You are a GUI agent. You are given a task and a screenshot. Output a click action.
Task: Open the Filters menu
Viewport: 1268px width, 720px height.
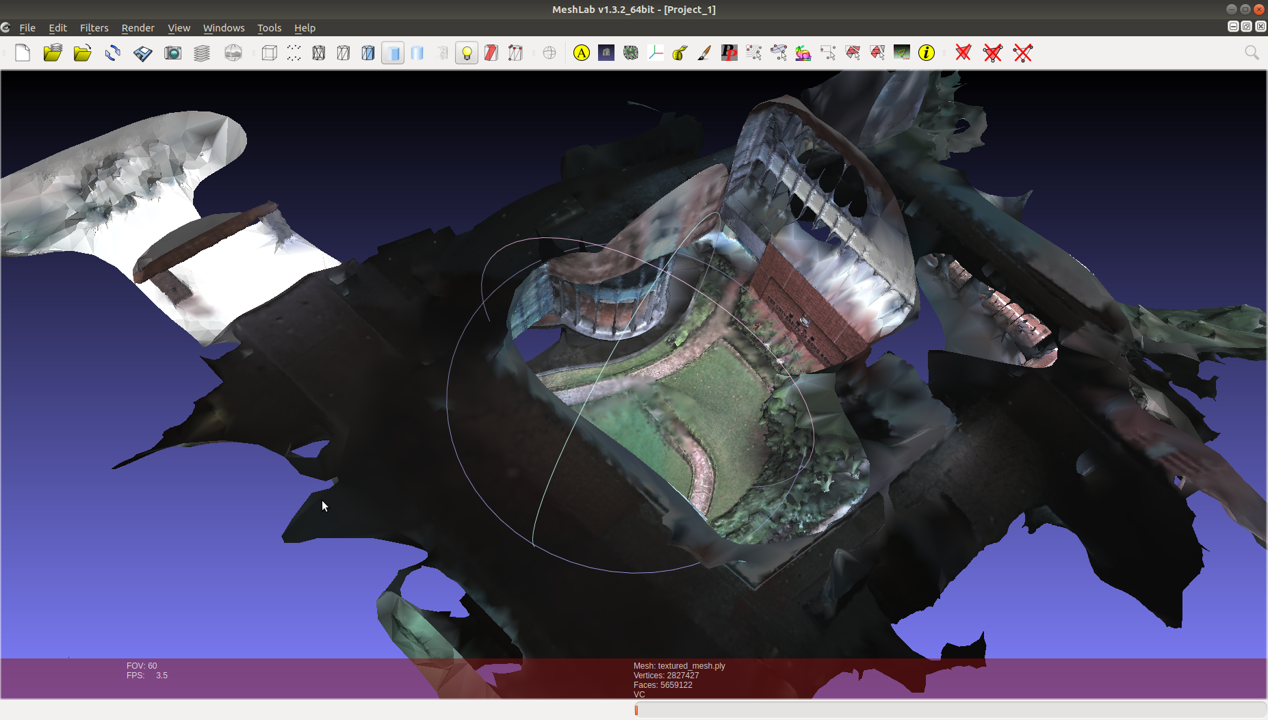pos(94,28)
